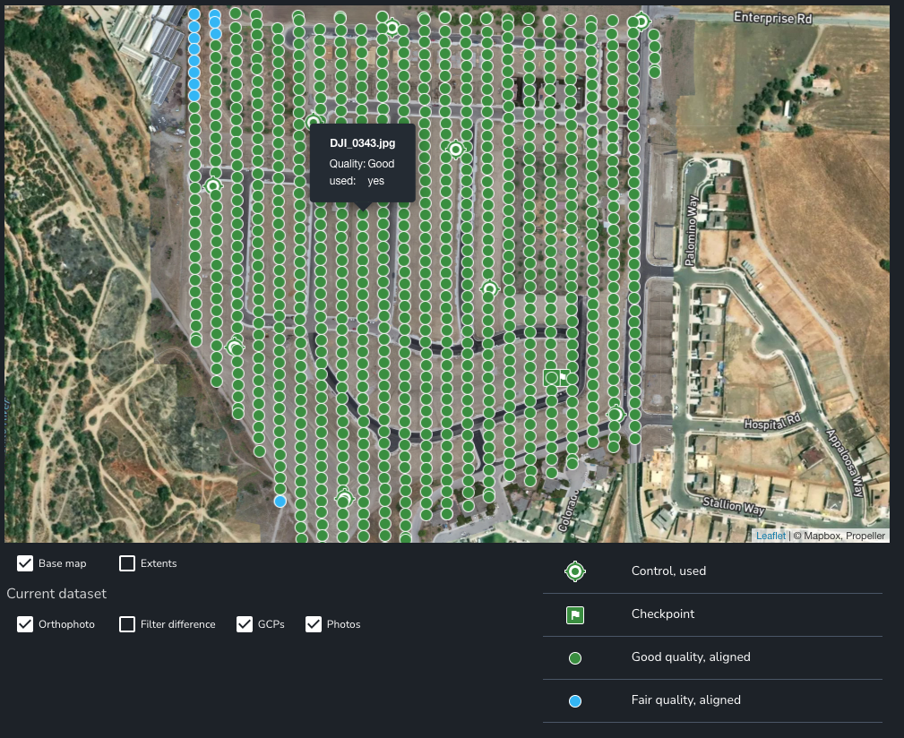
Task: Click the control point marker closest to Hospital Rd
Action: [x=616, y=415]
